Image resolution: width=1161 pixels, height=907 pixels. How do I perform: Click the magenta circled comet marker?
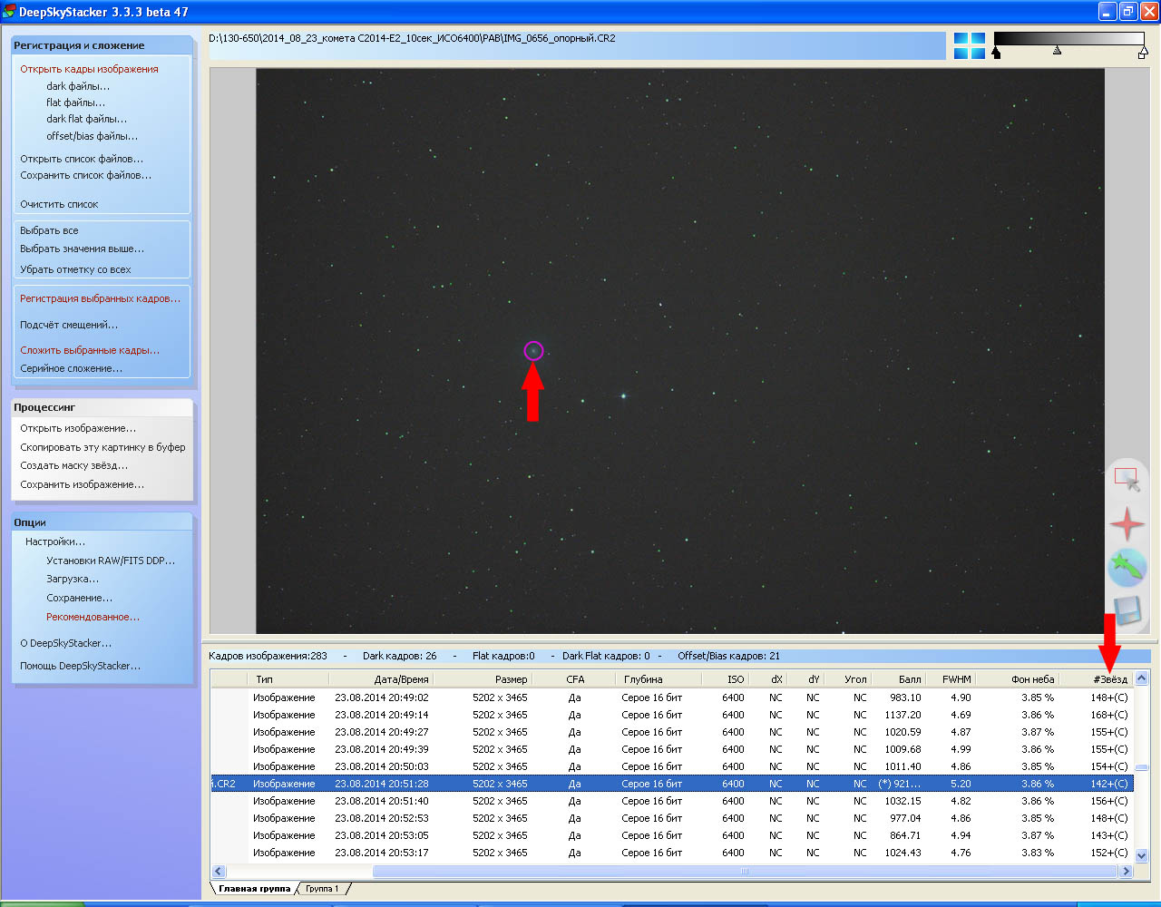pos(533,351)
